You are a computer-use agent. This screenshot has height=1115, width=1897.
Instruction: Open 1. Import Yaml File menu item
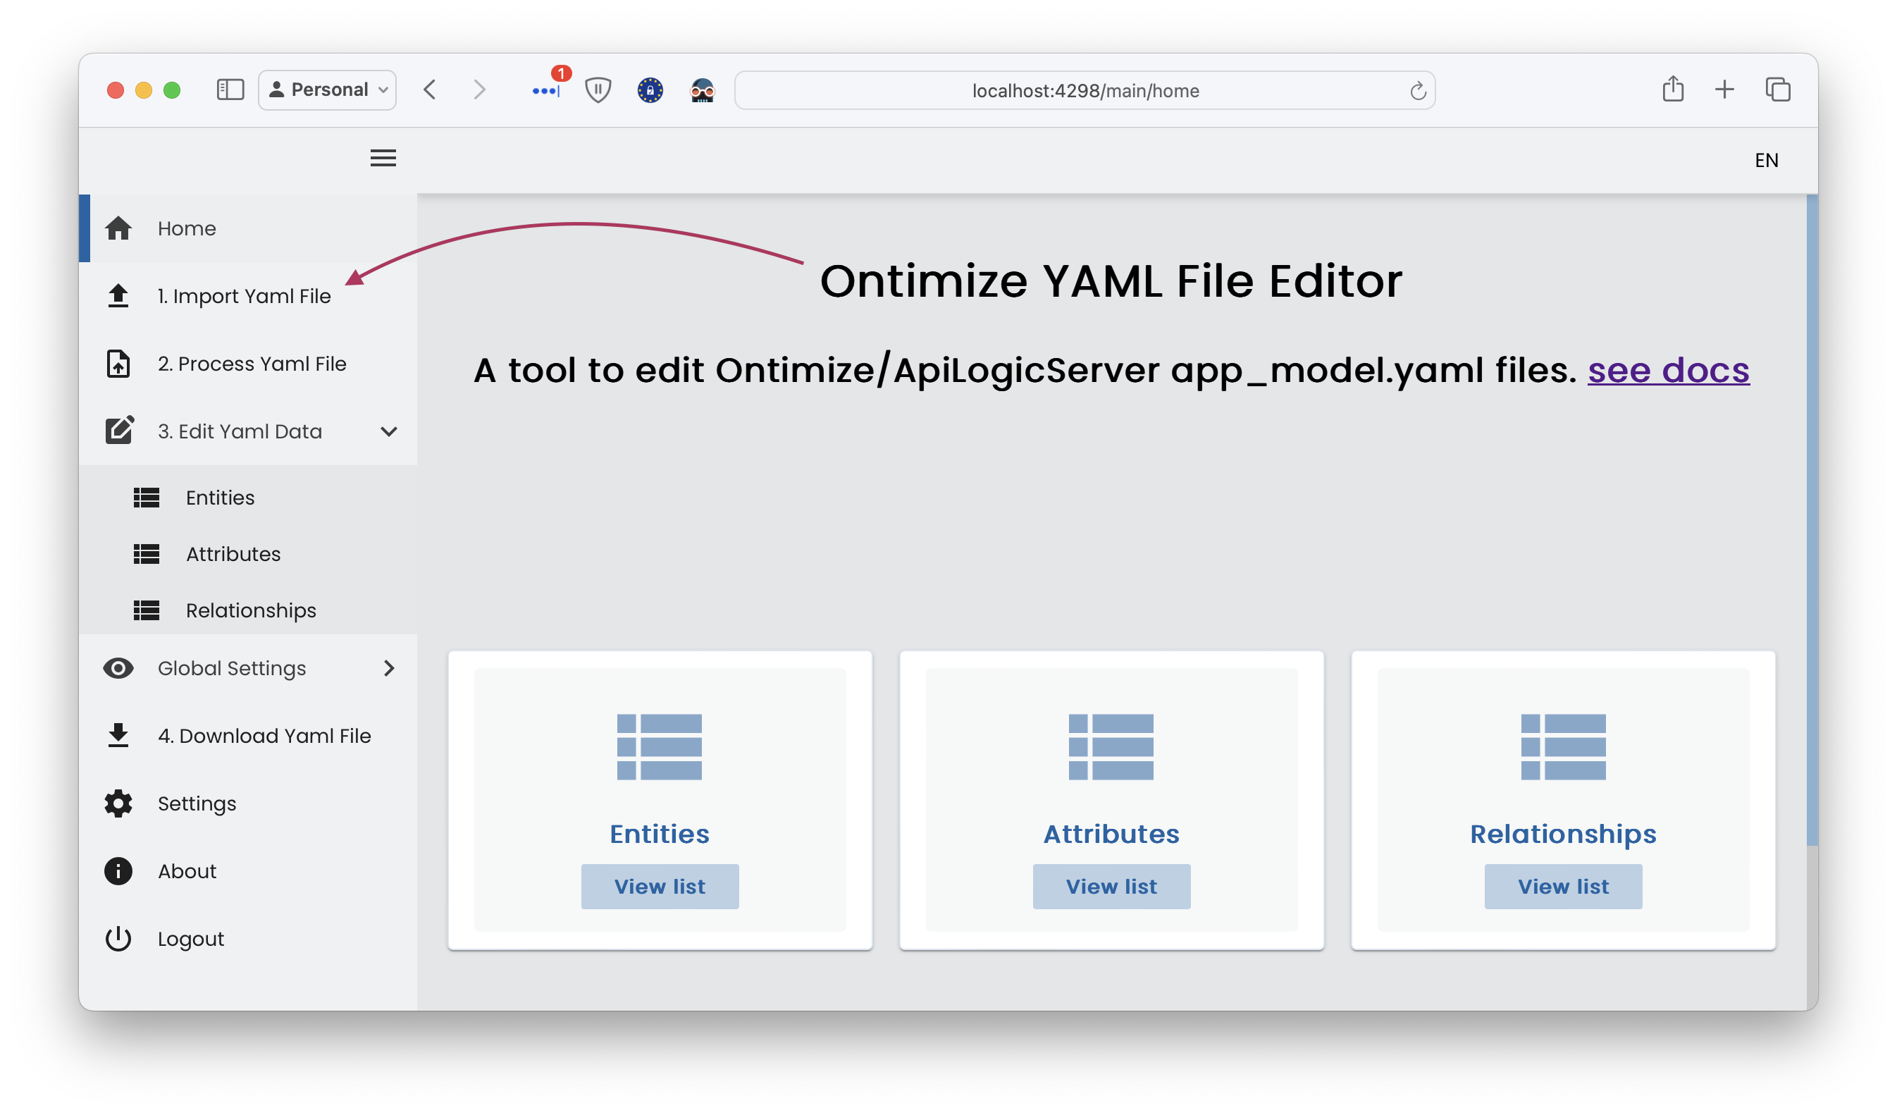249,296
